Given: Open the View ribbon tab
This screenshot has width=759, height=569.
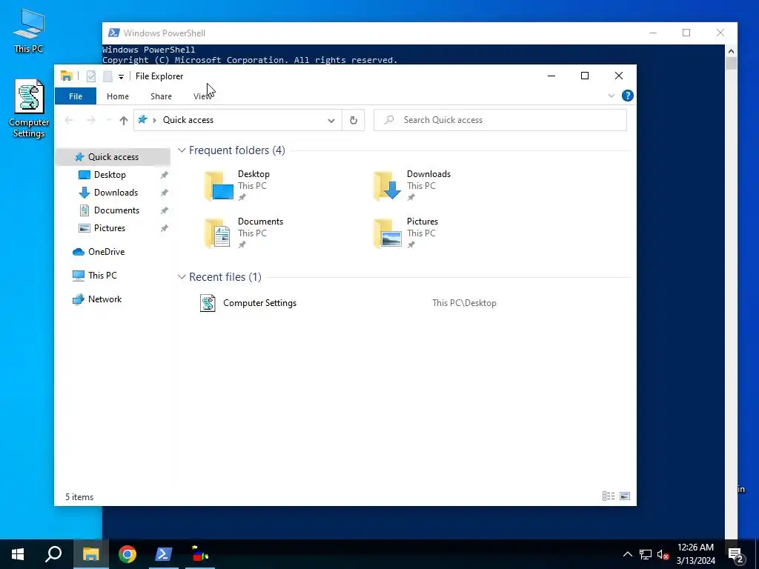Looking at the screenshot, I should [x=202, y=96].
